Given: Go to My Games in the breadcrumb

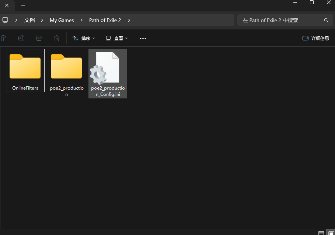Looking at the screenshot, I should pyautogui.click(x=62, y=20).
